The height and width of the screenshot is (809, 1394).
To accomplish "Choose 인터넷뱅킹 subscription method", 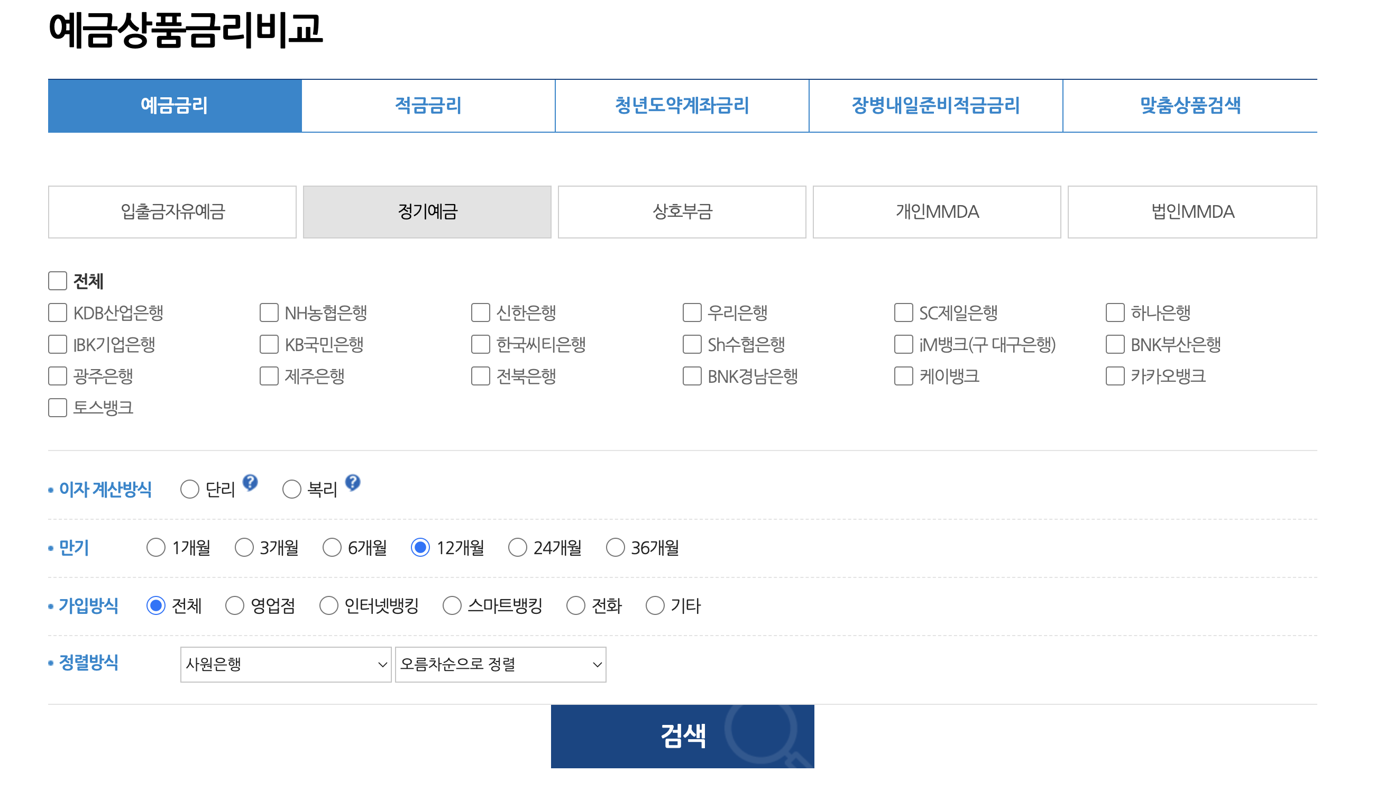I will point(329,606).
